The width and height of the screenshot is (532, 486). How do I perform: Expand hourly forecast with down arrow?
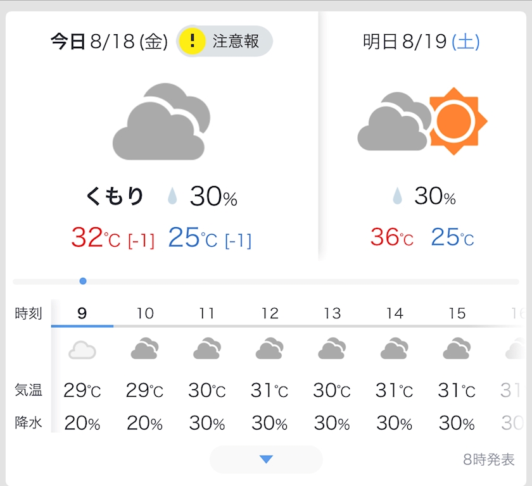pos(266,459)
